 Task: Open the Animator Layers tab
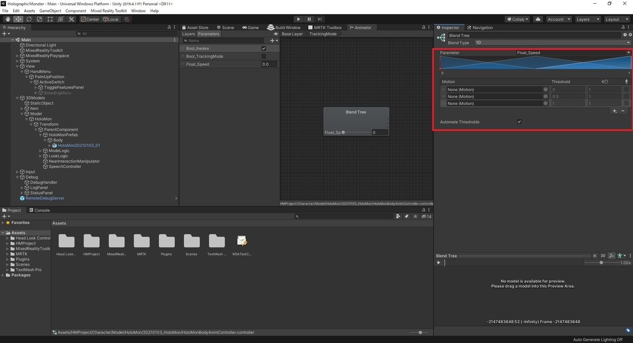(x=188, y=34)
